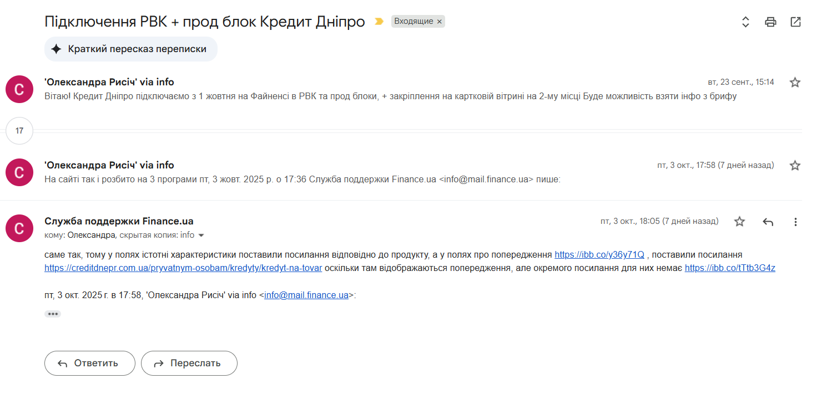The width and height of the screenshot is (822, 394).
Task: Click the Входящие label chip
Action: point(413,22)
